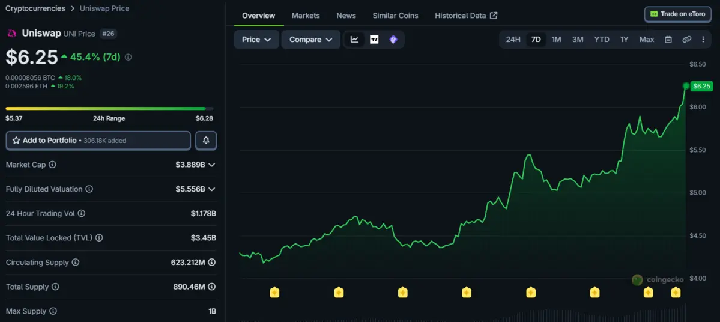
Task: Expand Market Cap $3.889B chevron
Action: pyautogui.click(x=212, y=165)
